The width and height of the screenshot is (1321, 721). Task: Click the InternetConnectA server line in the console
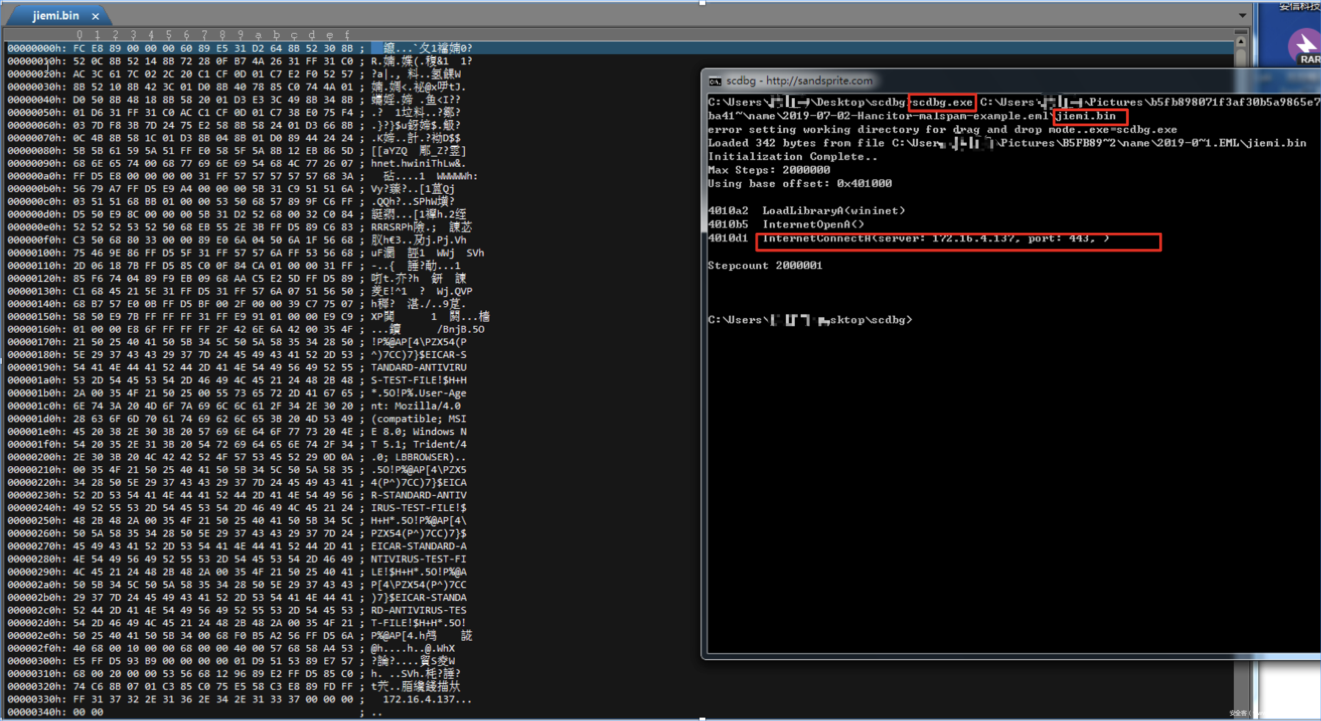coord(936,238)
